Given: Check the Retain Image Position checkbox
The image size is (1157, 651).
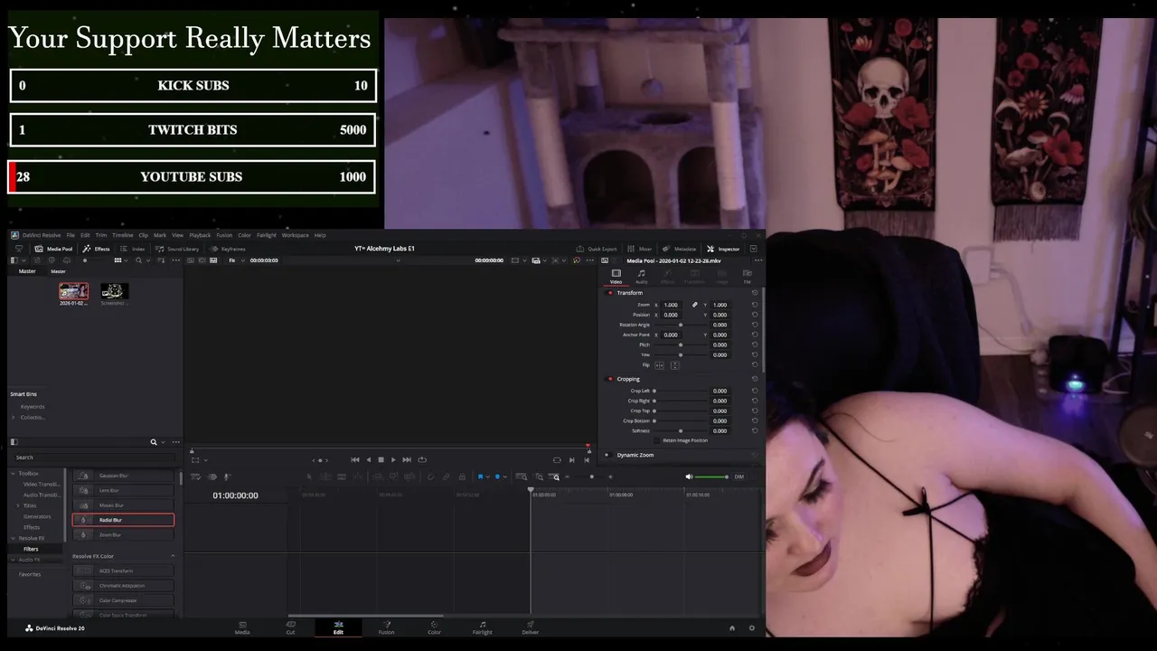Looking at the screenshot, I should [658, 440].
